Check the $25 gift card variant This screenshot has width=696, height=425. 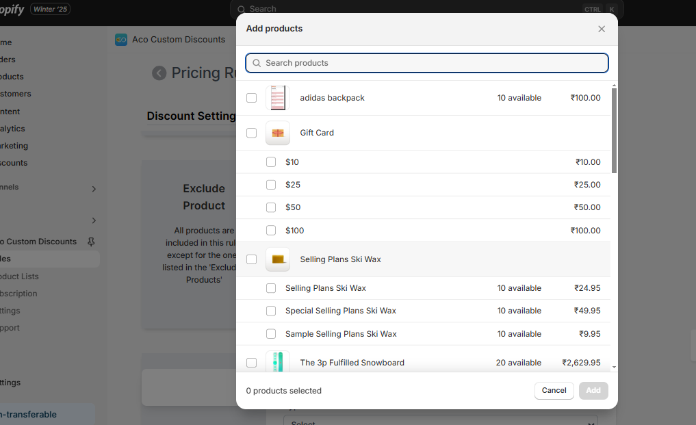pos(271,185)
